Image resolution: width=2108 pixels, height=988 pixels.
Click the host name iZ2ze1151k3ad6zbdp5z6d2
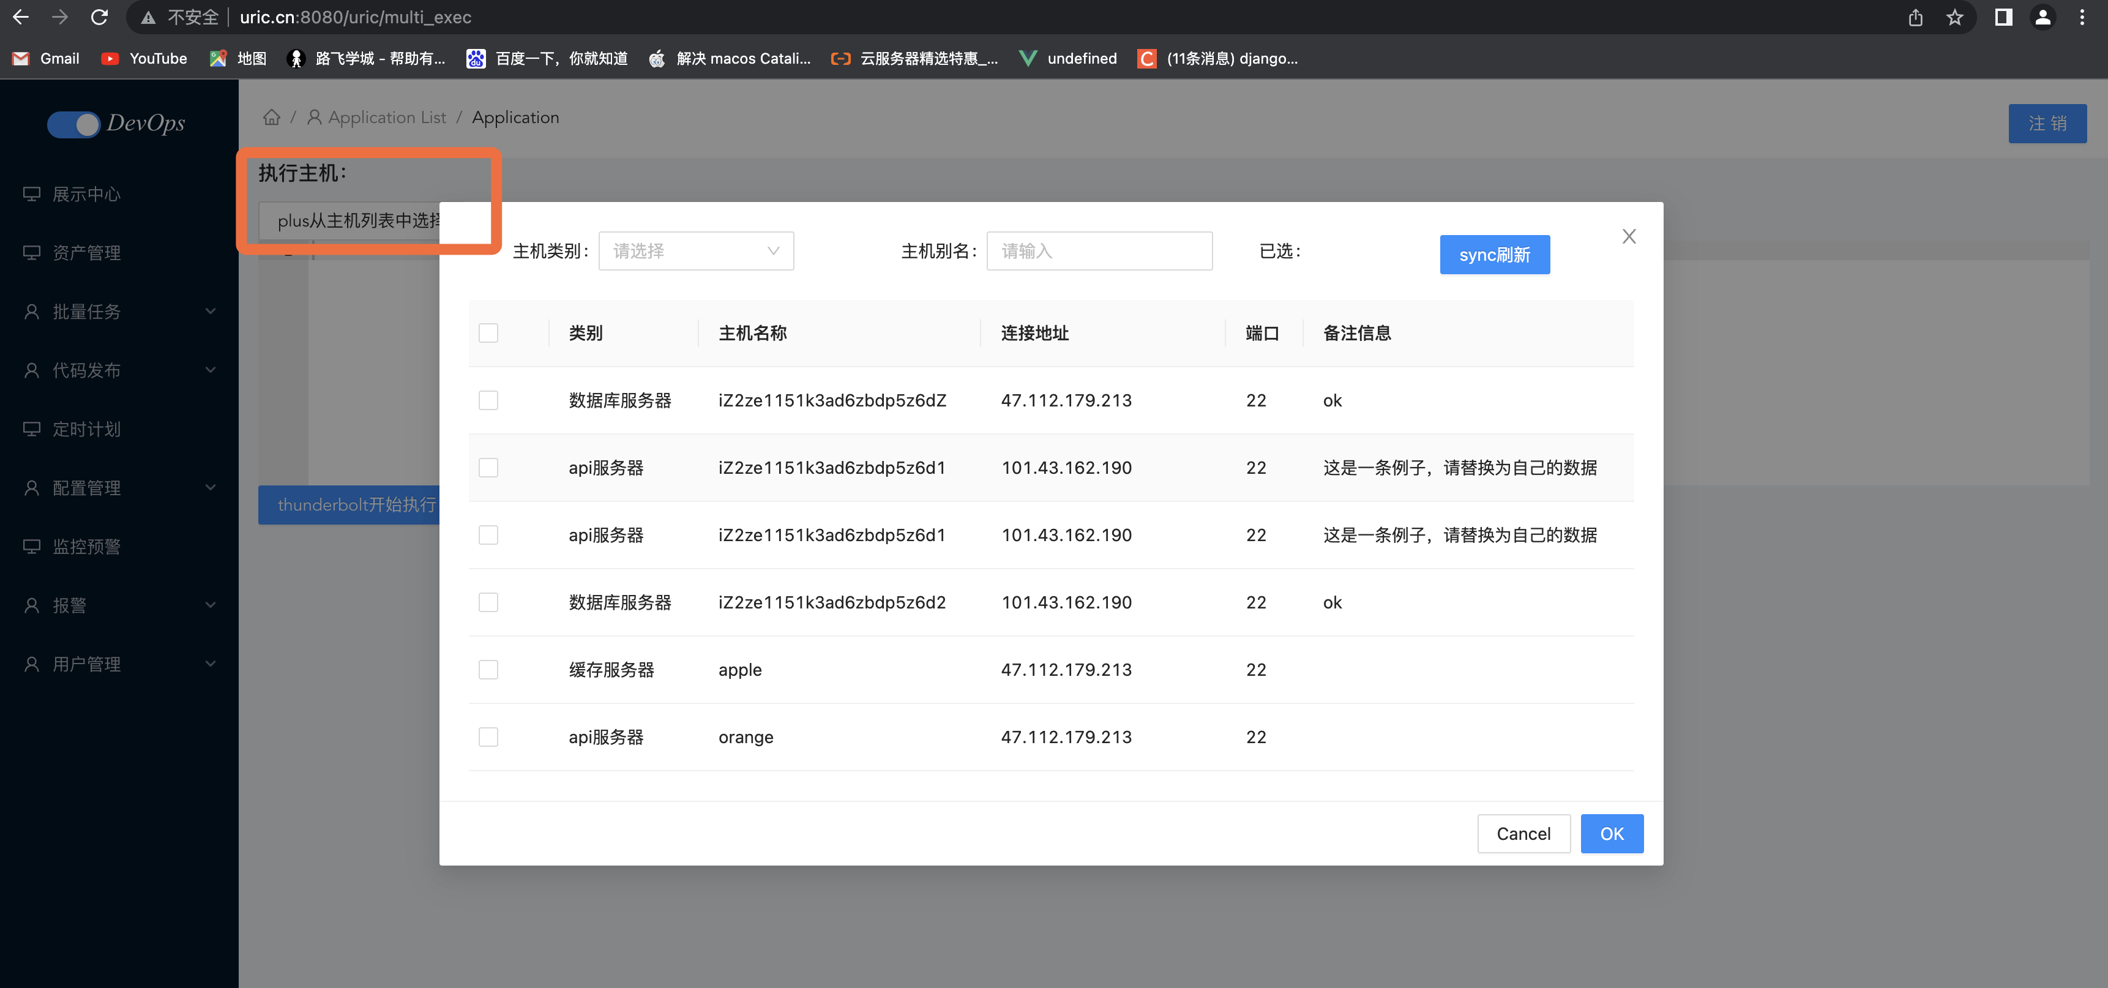(x=832, y=602)
